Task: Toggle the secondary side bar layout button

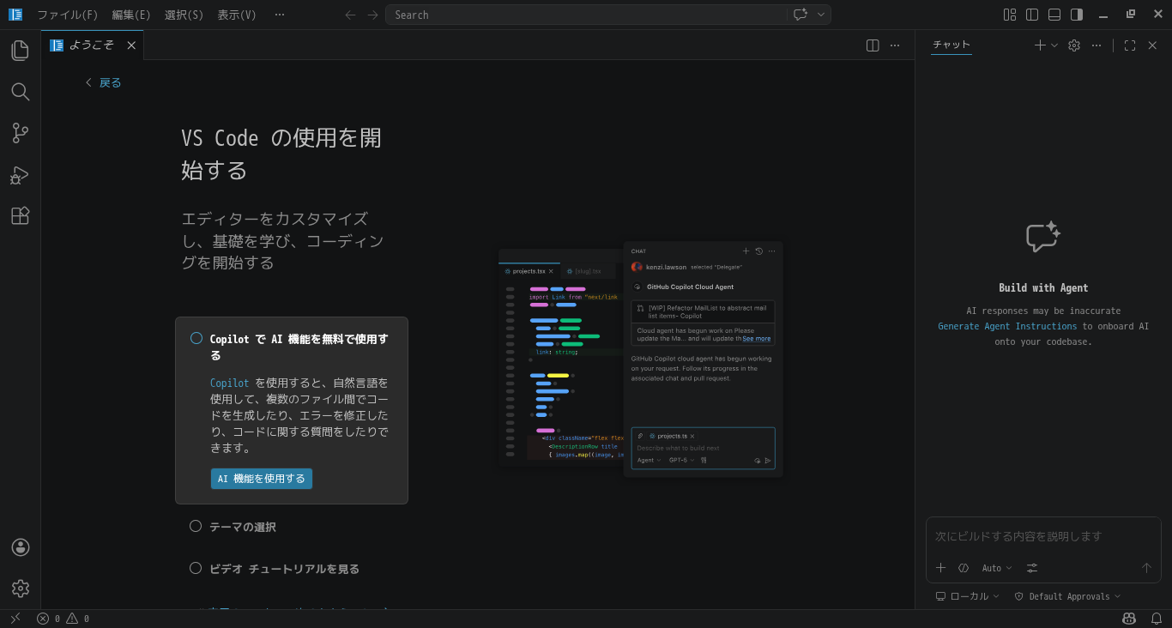Action: pos(1077,15)
